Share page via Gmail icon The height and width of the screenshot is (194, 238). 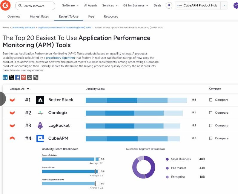pos(24,77)
